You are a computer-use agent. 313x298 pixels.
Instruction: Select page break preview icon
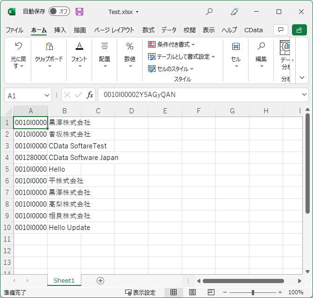click(211, 292)
